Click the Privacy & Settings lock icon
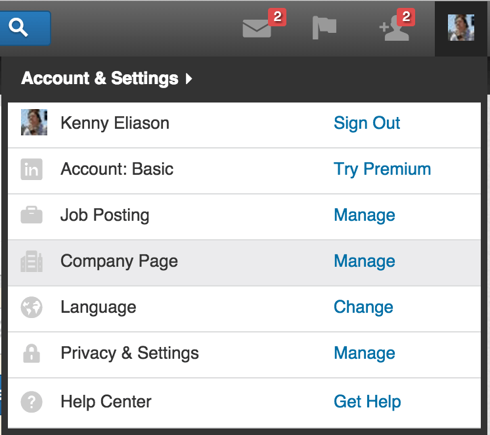The height and width of the screenshot is (435, 490). click(32, 354)
